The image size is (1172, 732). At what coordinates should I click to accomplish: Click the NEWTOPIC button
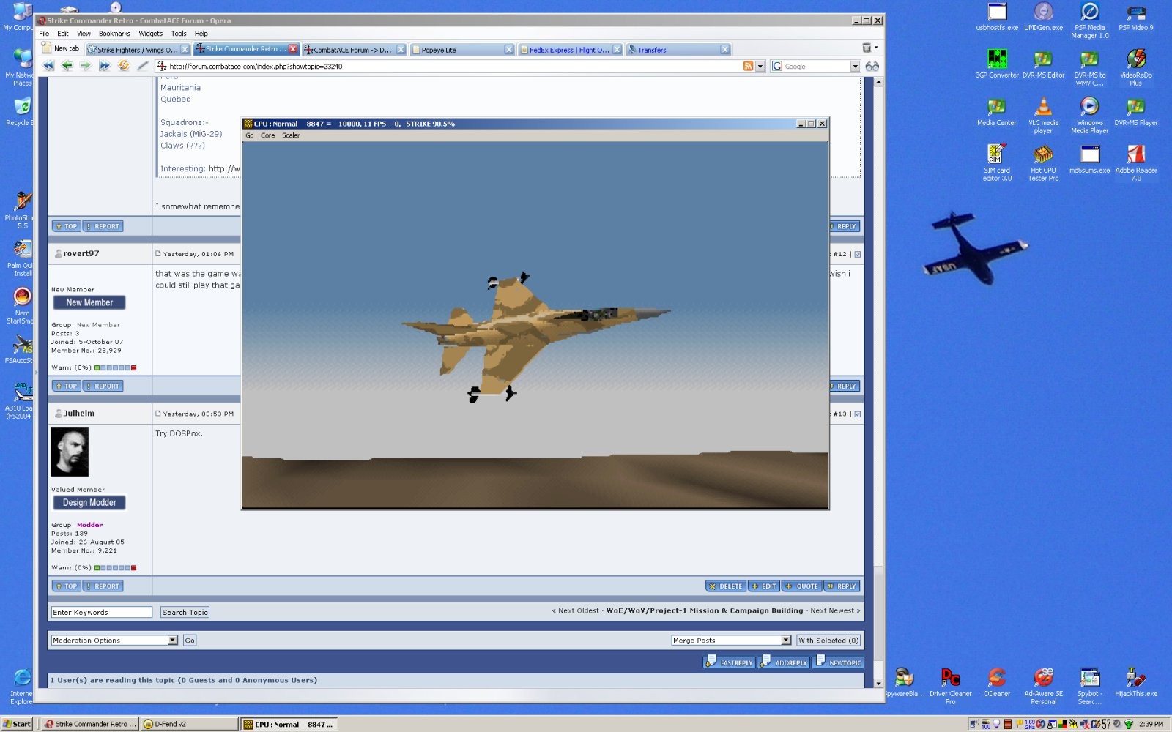pos(838,662)
